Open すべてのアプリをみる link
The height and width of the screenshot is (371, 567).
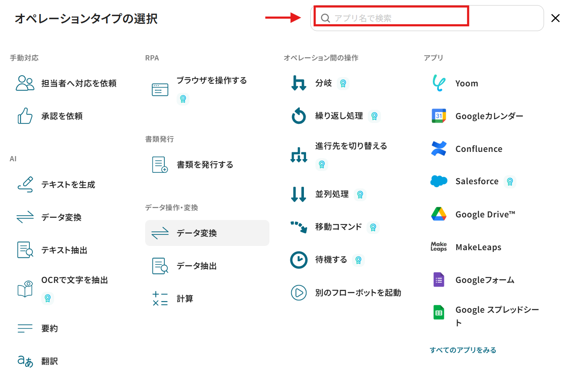point(463,350)
